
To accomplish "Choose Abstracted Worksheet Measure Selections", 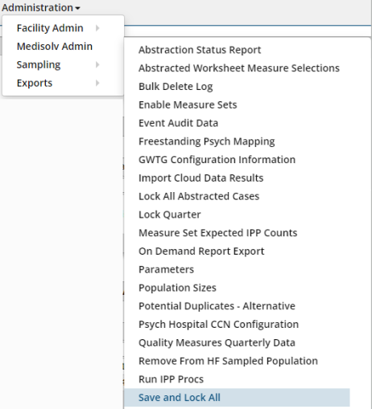I will coord(239,68).
